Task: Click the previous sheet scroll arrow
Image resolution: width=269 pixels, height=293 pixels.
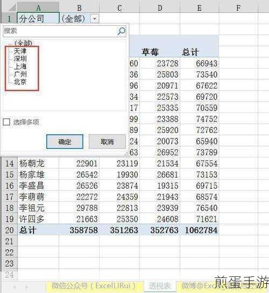Action: pos(15,287)
